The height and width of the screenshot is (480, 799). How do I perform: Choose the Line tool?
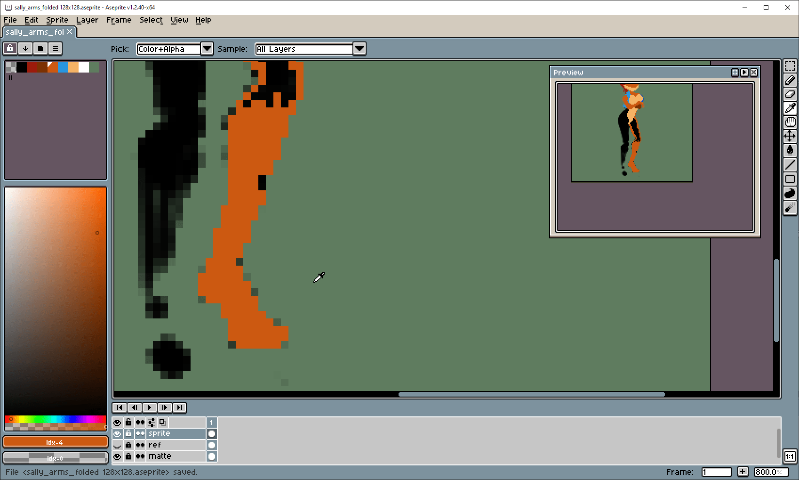click(x=790, y=165)
